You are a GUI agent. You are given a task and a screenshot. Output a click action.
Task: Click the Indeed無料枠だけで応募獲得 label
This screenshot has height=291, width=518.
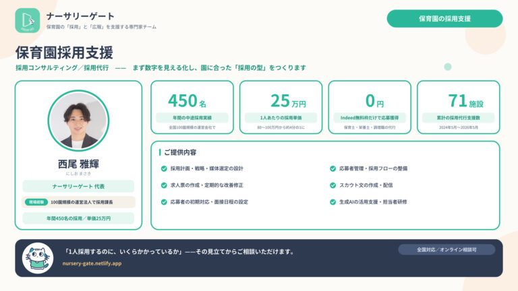click(370, 118)
